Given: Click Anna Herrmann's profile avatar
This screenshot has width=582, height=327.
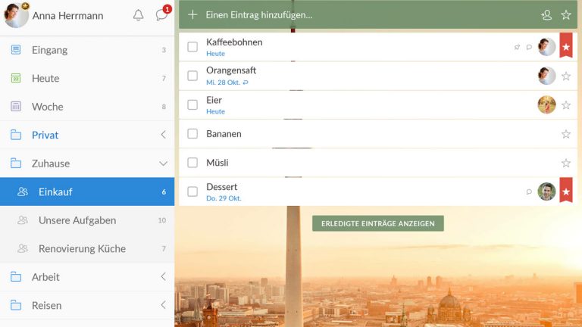Looking at the screenshot, I should [16, 15].
